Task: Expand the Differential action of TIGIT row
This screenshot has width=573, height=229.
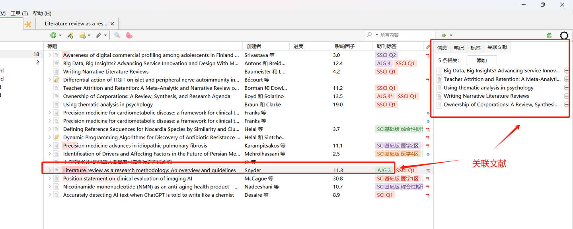Action: click(50, 80)
